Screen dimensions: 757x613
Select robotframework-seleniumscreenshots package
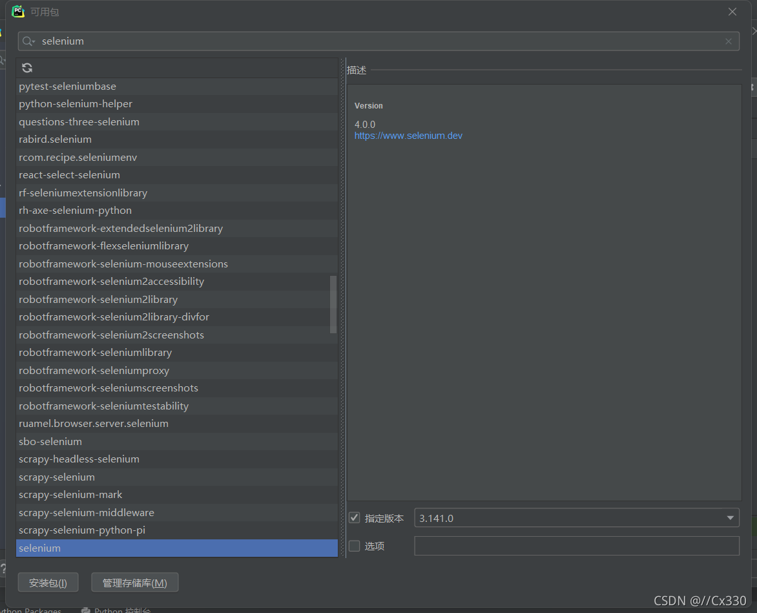[177, 388]
